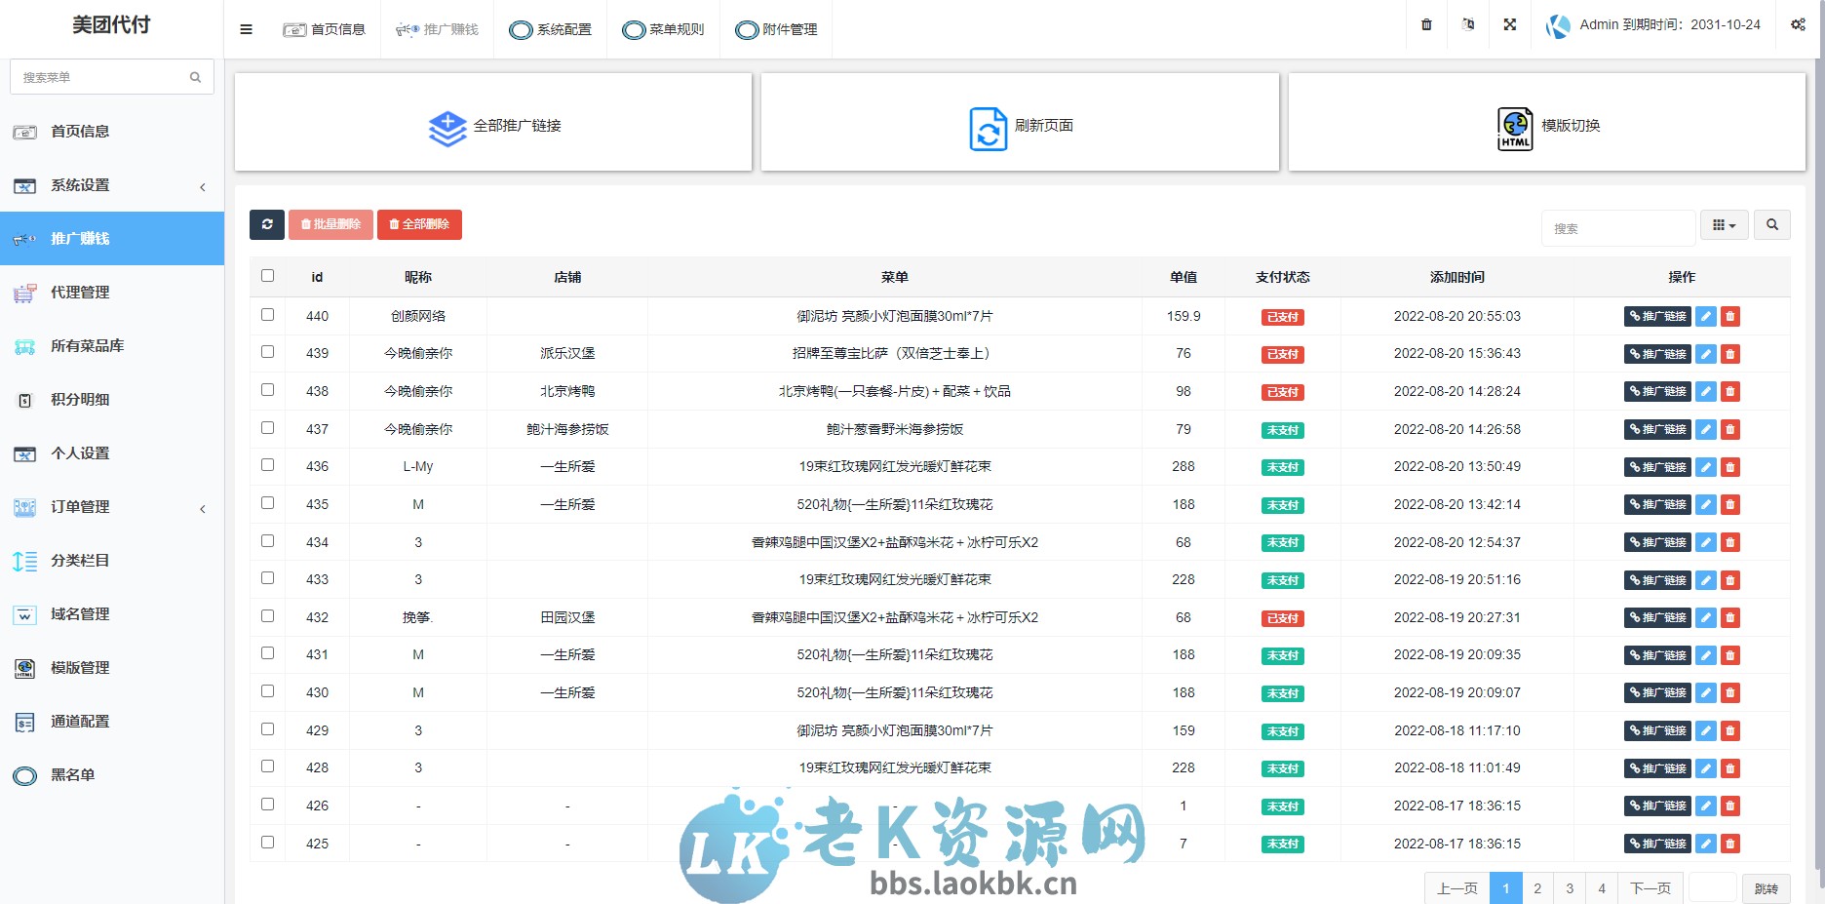The height and width of the screenshot is (904, 1825).
Task: Click the 全部删除 button
Action: click(420, 224)
